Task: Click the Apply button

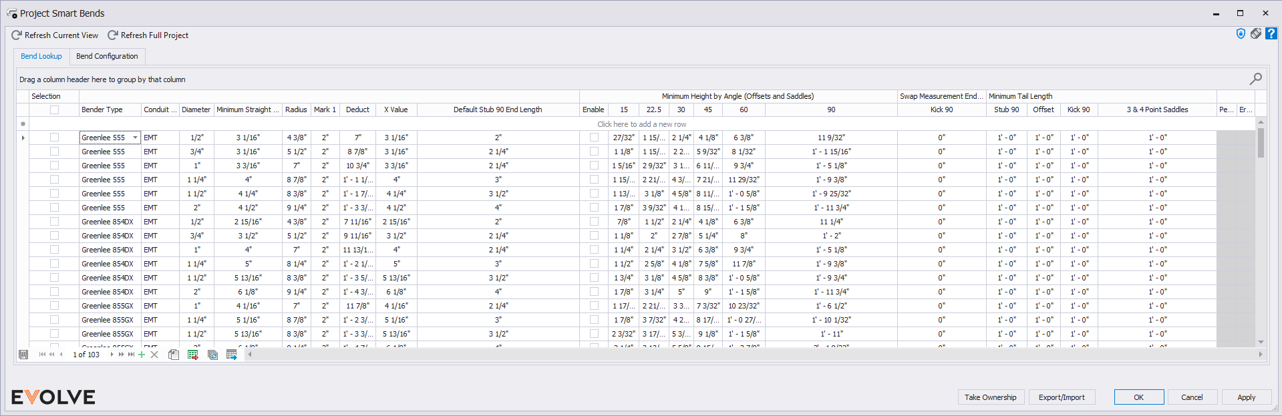Action: tap(1247, 397)
